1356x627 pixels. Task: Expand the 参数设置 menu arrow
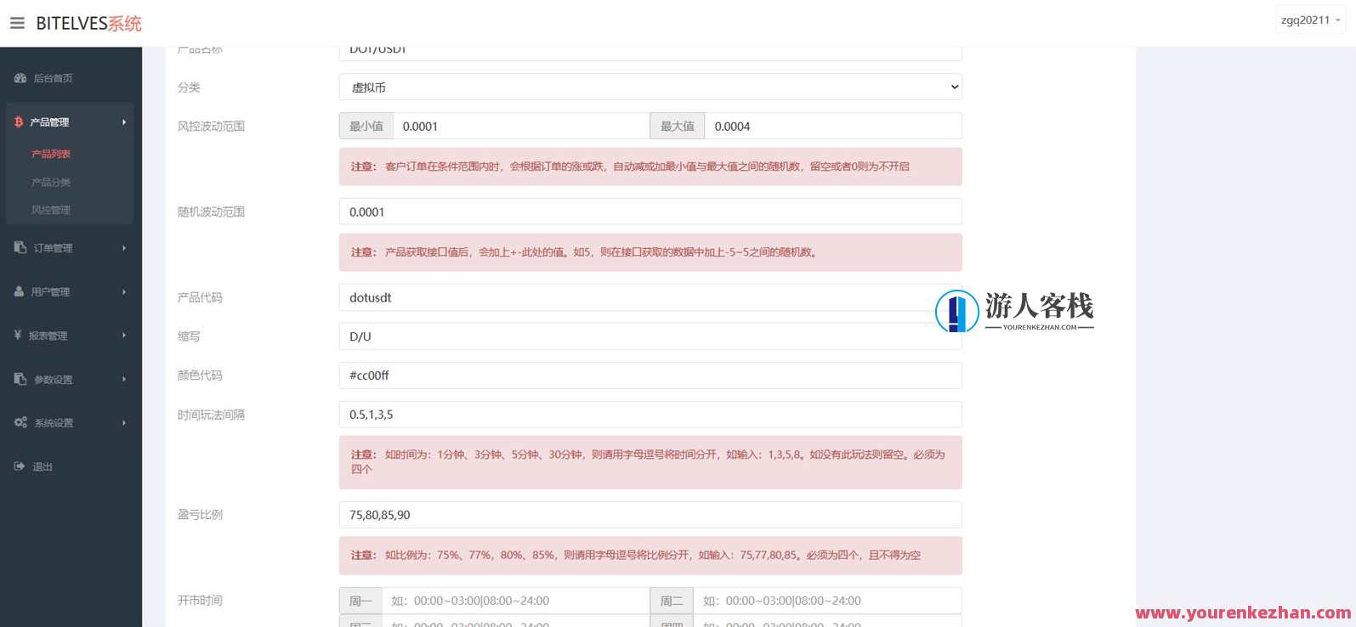(124, 379)
